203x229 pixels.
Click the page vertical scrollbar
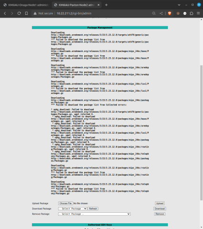click(x=201, y=133)
